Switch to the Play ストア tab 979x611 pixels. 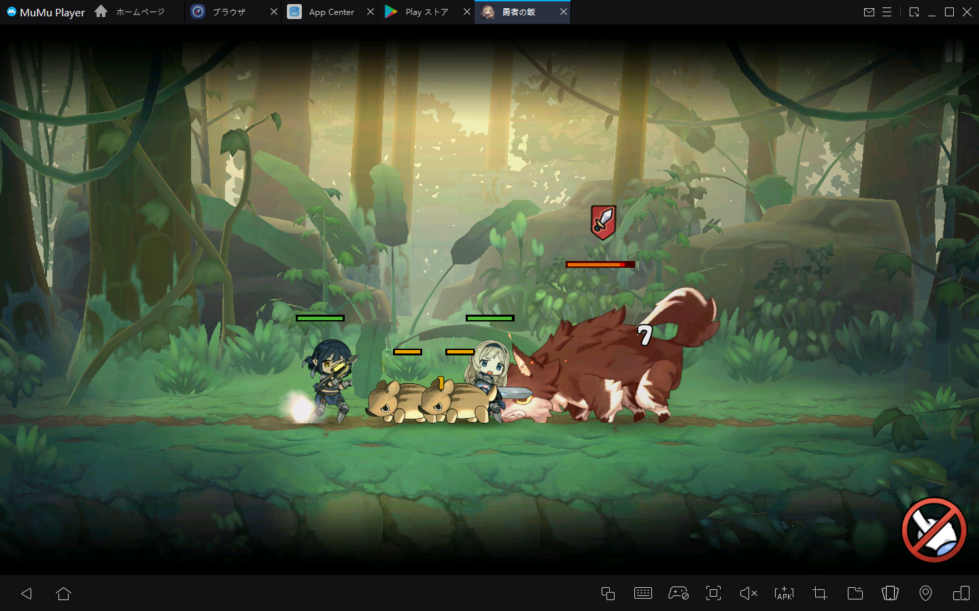point(426,12)
